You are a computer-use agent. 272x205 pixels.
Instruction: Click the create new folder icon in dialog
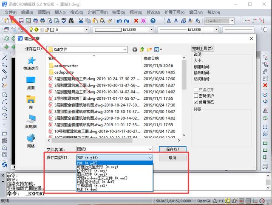[x=149, y=49]
